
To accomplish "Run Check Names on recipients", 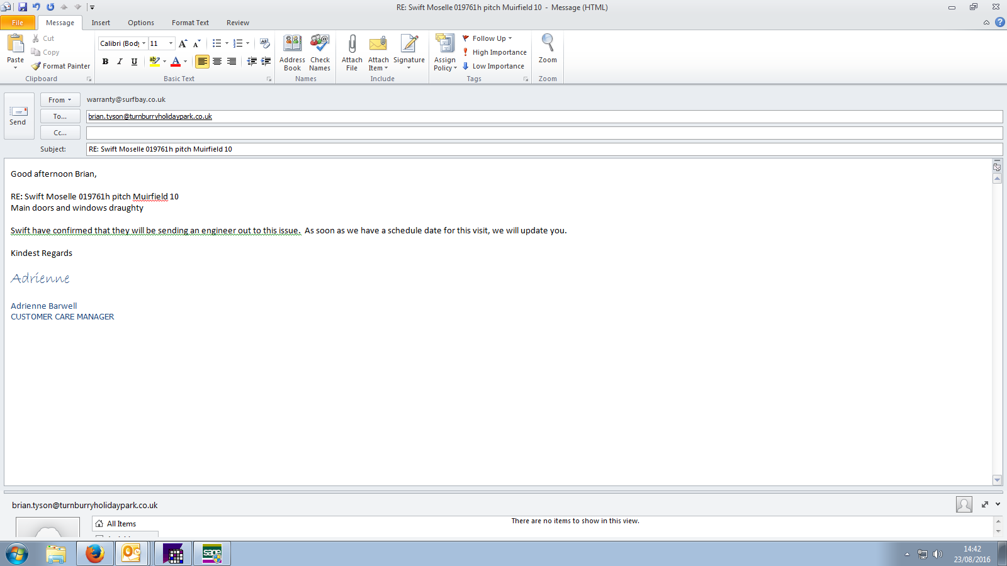I will pos(320,53).
